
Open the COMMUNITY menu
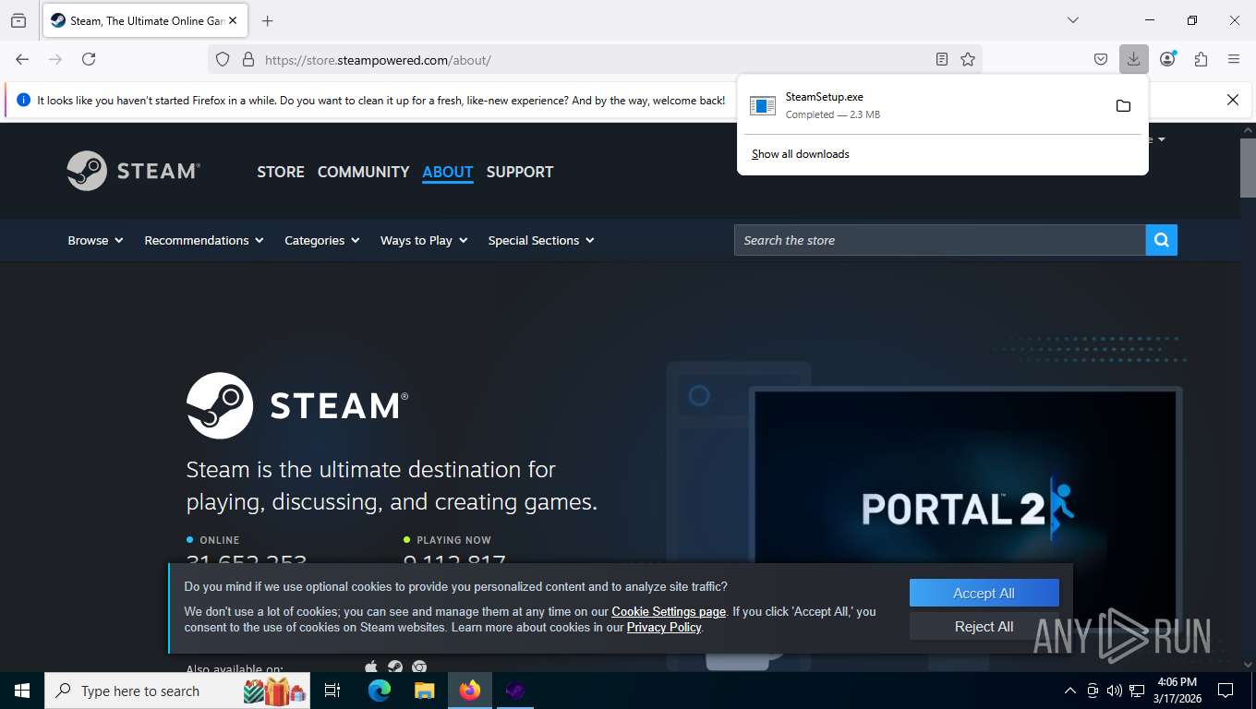pyautogui.click(x=363, y=172)
